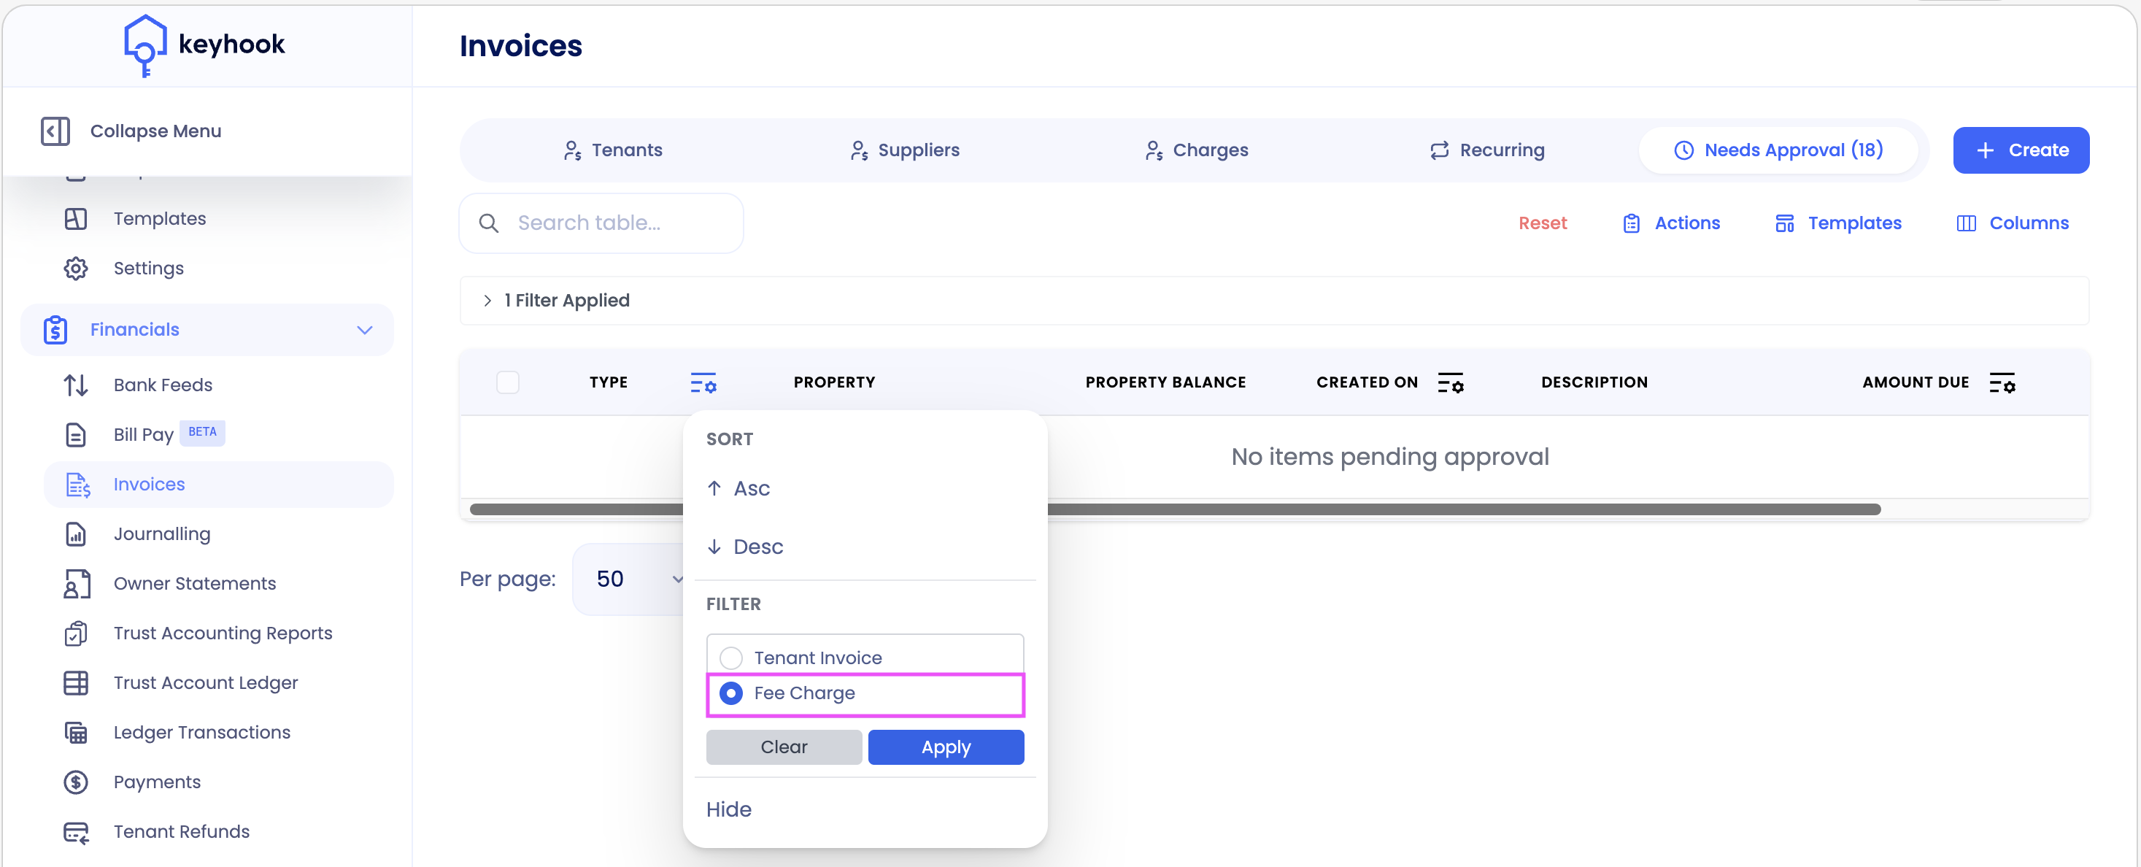The height and width of the screenshot is (867, 2141).
Task: Click the Apply filter button
Action: tap(946, 747)
